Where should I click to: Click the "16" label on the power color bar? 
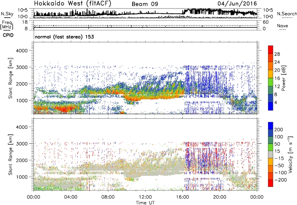(277, 78)
